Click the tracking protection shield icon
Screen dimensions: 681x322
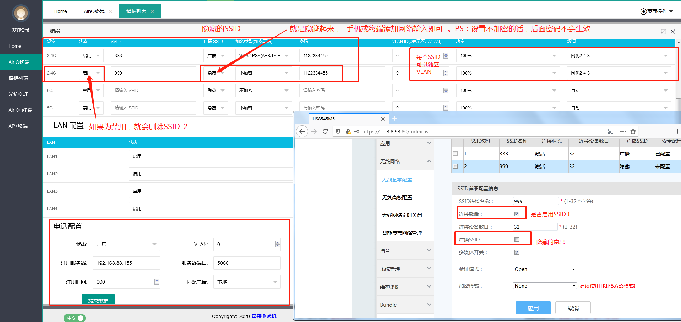(x=338, y=131)
